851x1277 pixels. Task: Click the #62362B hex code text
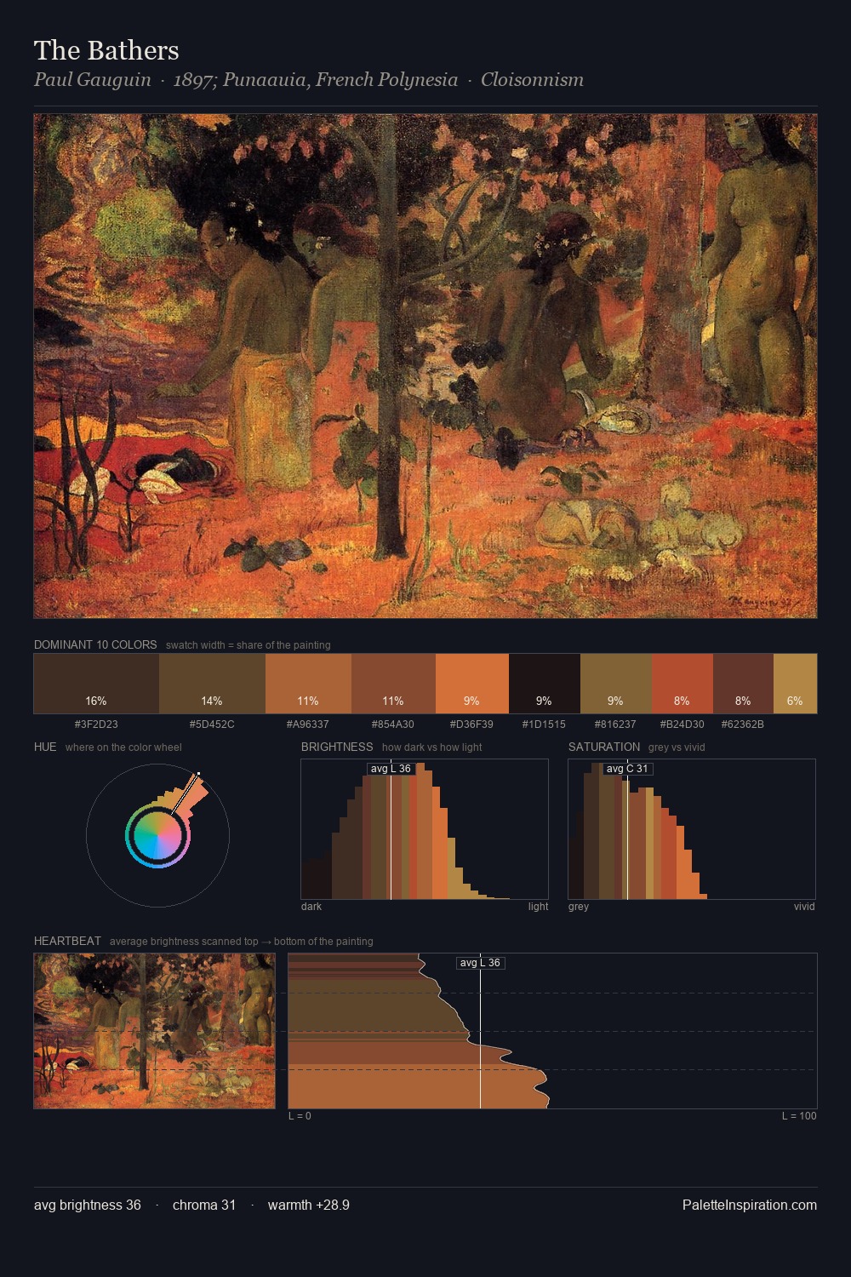pyautogui.click(x=743, y=724)
